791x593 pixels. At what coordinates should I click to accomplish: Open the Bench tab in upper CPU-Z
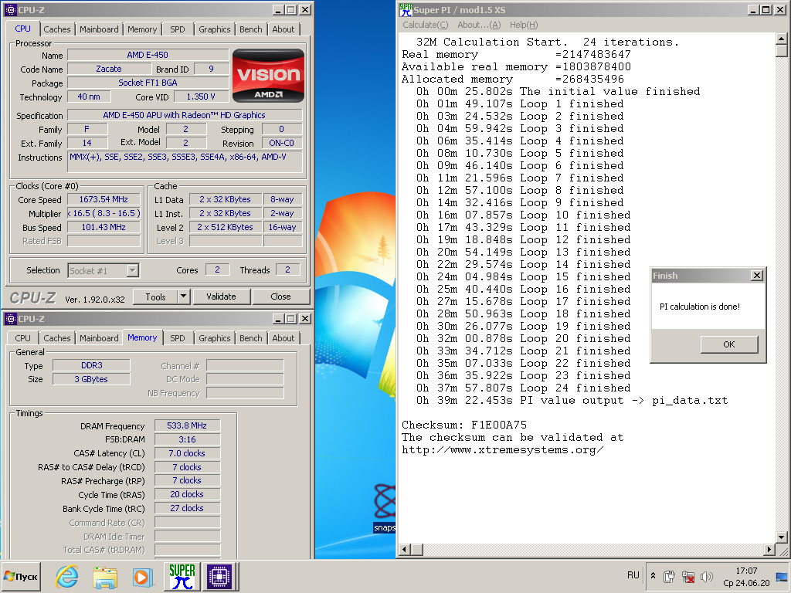click(x=251, y=29)
